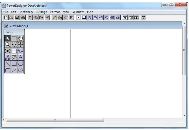Click the Copy toolbar icon
The width and height of the screenshot is (189, 130).
pyautogui.click(x=36, y=18)
